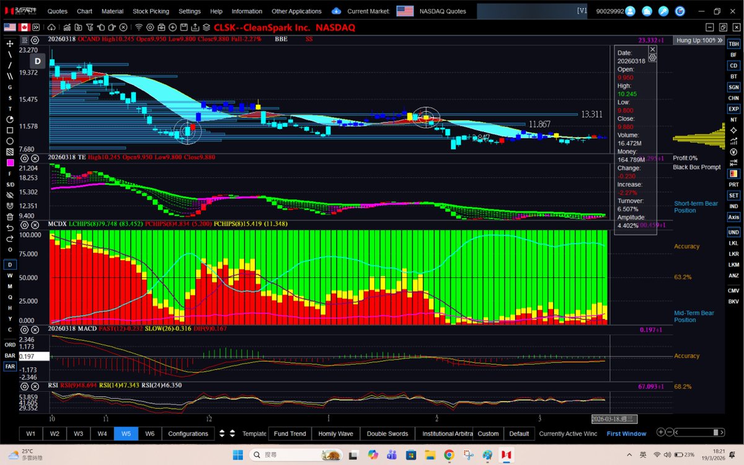
Task: Switch to the W5 window tab
Action: point(126,433)
